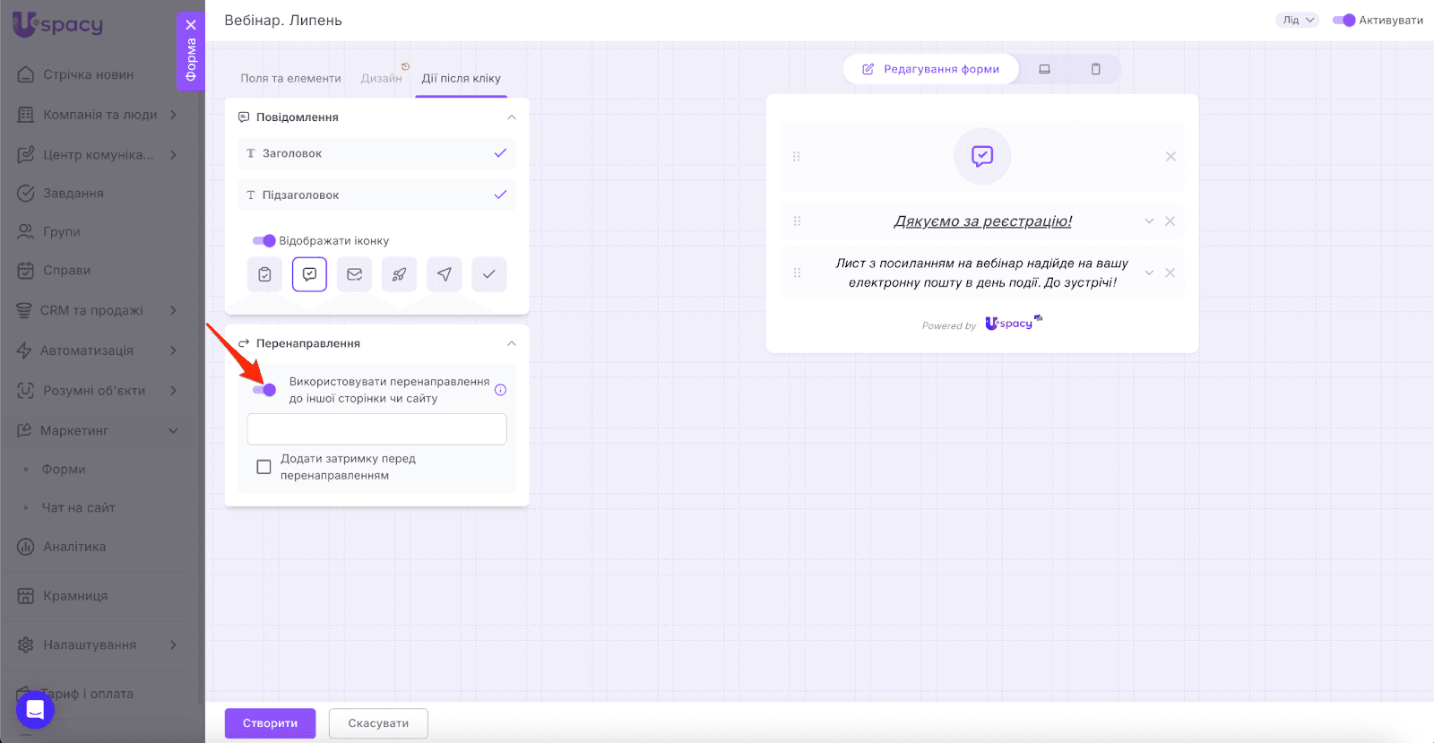Expand Автоматизація menu
Image resolution: width=1434 pixels, height=743 pixels.
(x=173, y=350)
